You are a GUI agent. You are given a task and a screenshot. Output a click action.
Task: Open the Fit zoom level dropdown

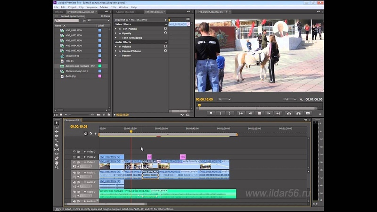click(x=224, y=99)
